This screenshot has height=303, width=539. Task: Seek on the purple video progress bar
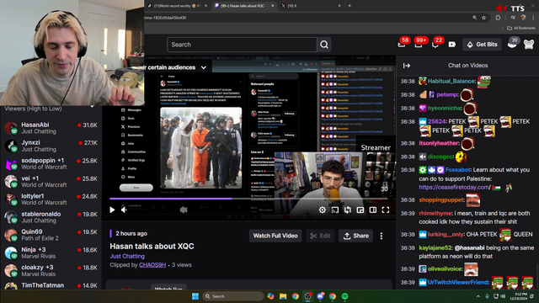pos(248,199)
